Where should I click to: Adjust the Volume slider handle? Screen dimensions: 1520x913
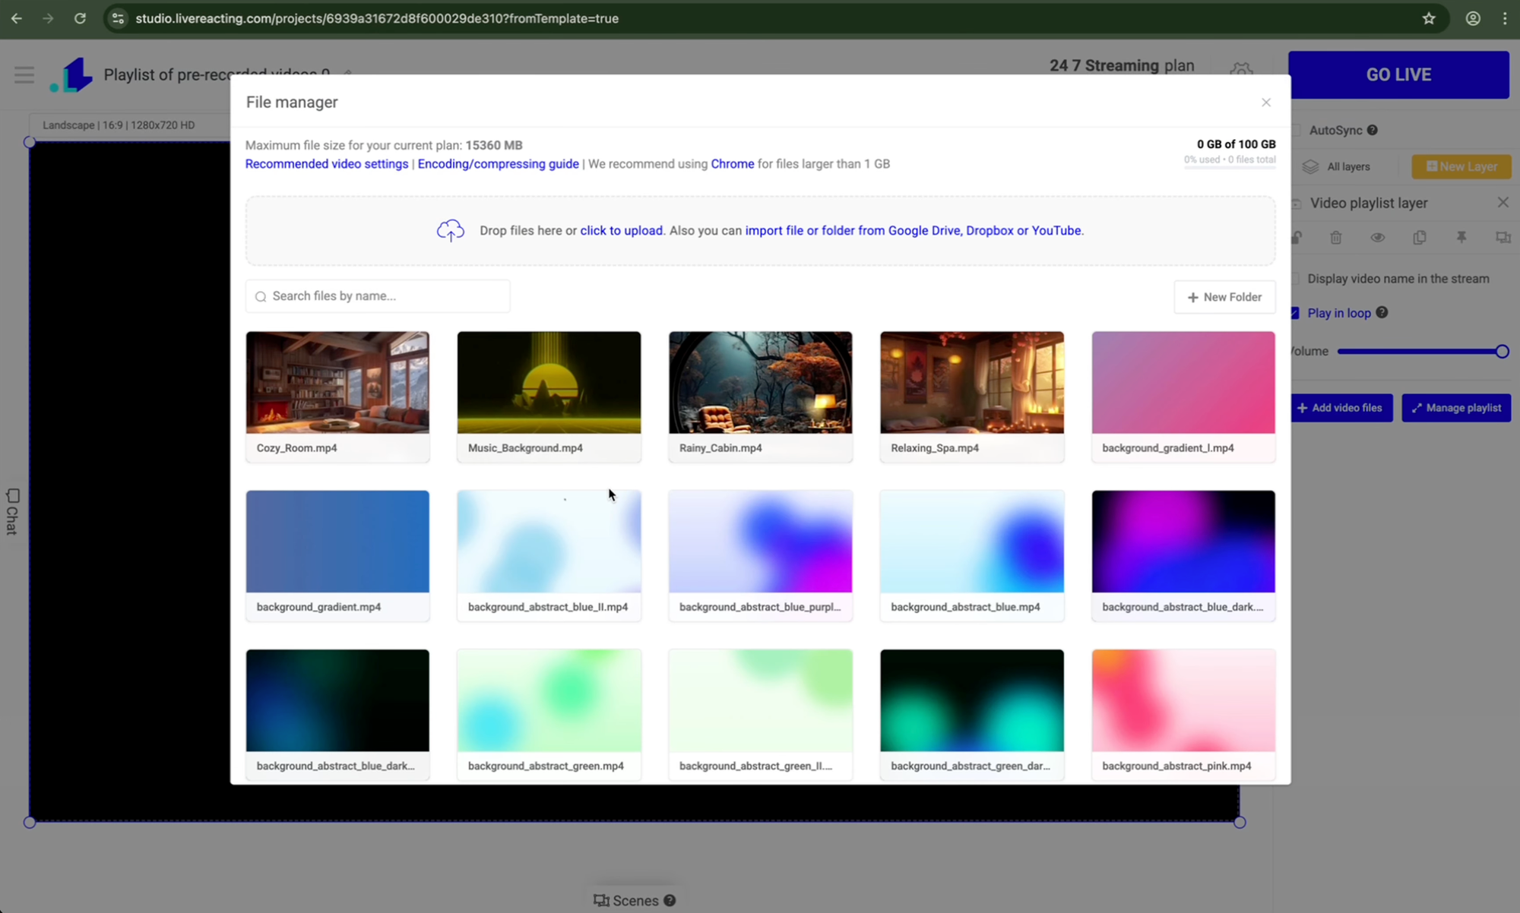(1502, 351)
